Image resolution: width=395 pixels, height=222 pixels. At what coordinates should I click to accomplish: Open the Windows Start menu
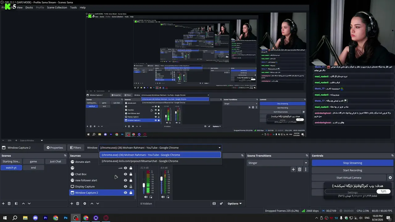pos(5,218)
